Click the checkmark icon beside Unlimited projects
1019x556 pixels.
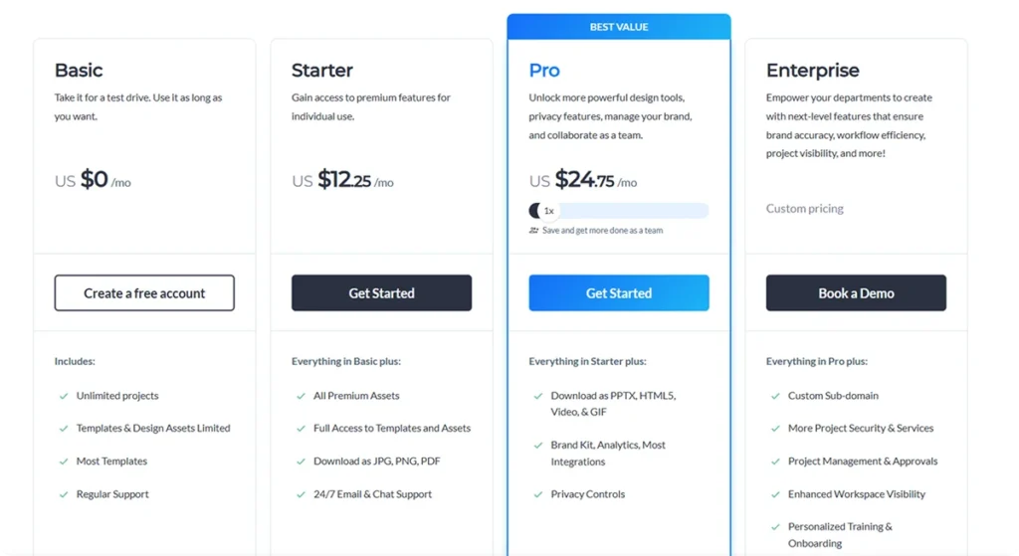[64, 396]
